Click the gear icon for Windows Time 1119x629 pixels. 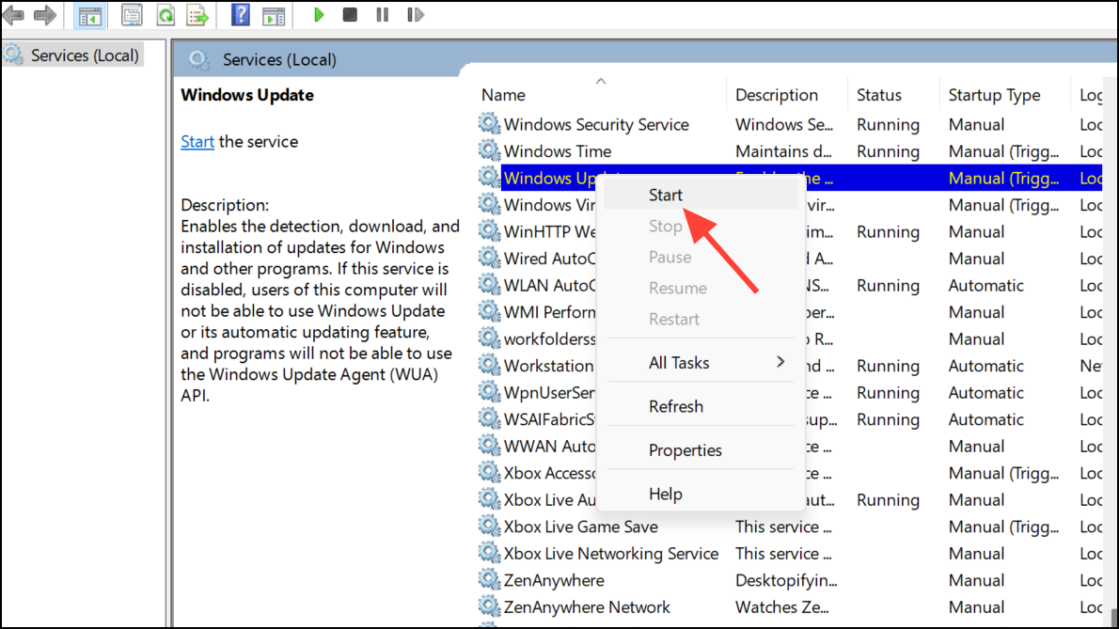[489, 150]
